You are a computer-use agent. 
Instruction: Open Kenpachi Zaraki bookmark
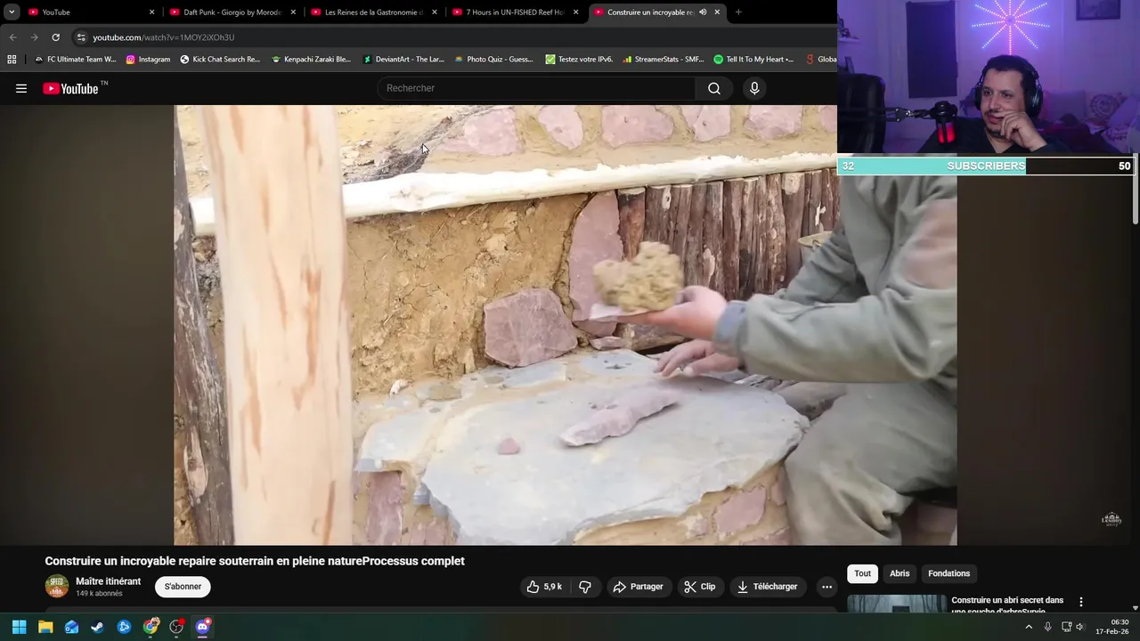click(x=311, y=60)
